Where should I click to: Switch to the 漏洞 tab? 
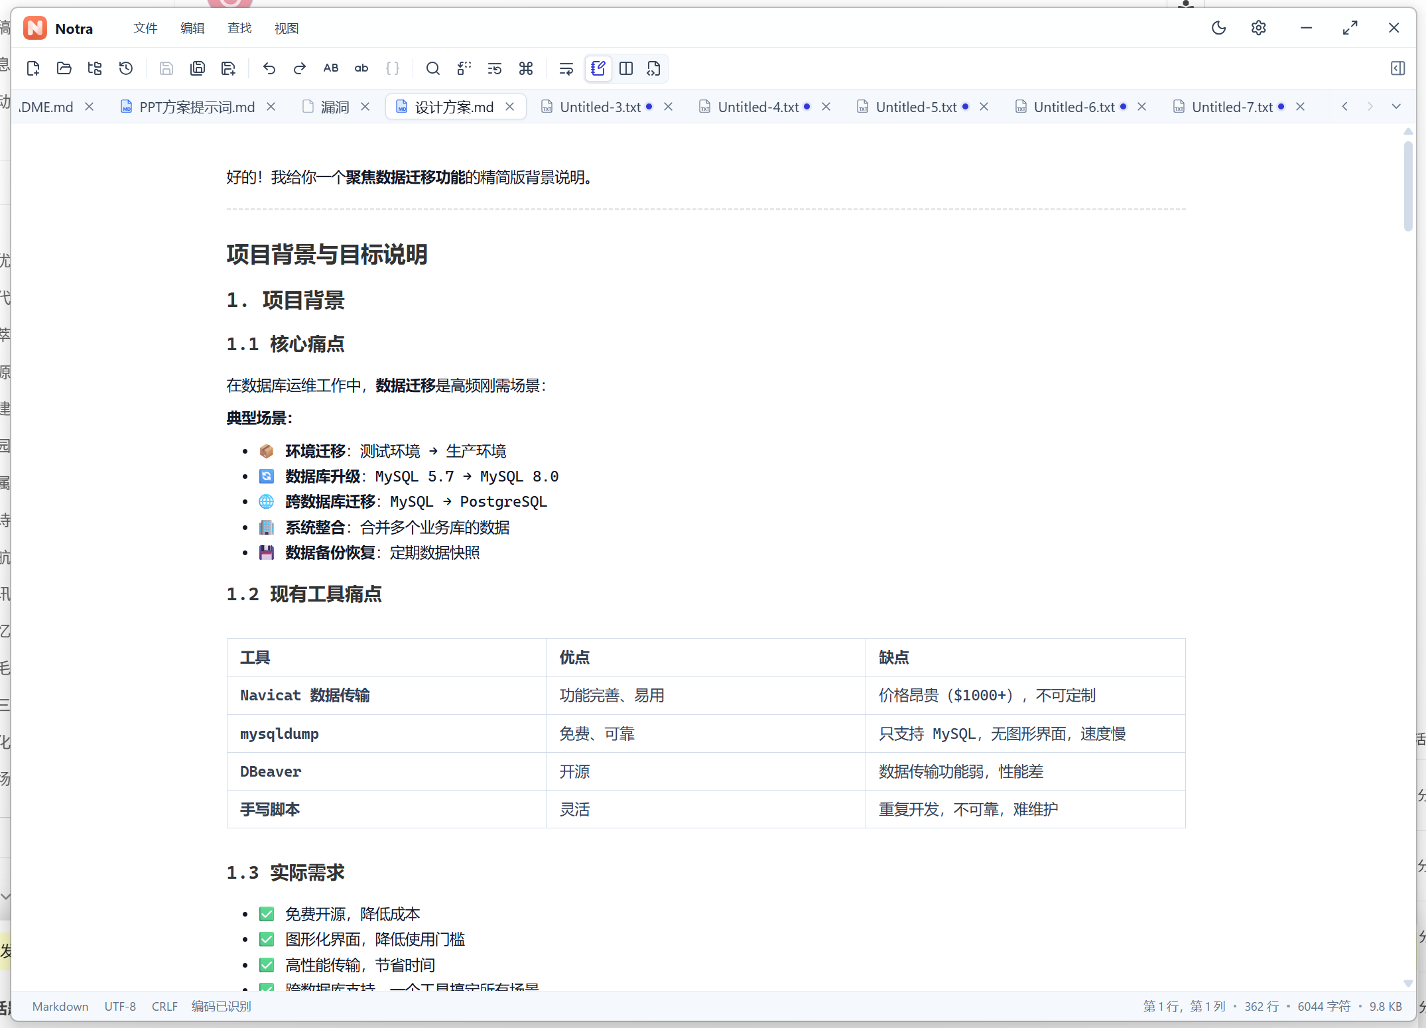point(335,107)
